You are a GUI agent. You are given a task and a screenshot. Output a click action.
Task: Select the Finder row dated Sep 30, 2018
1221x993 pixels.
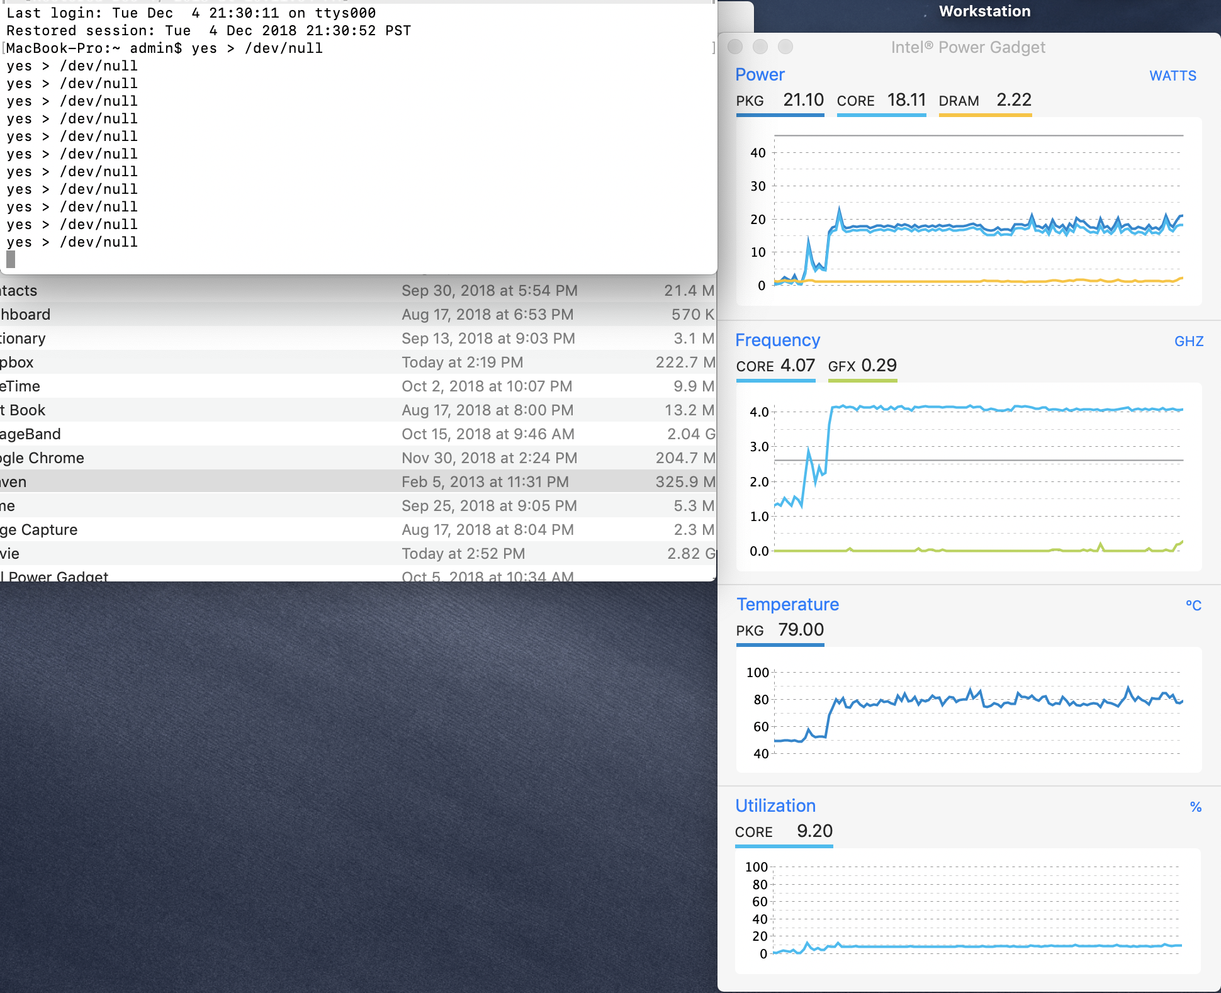coord(358,291)
